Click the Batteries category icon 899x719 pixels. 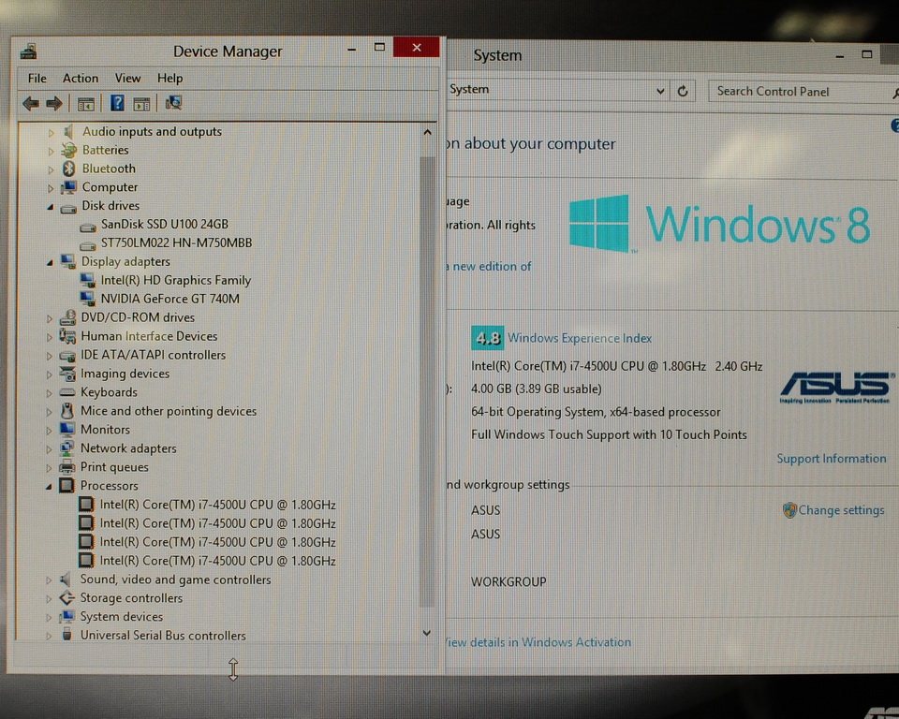(x=69, y=150)
